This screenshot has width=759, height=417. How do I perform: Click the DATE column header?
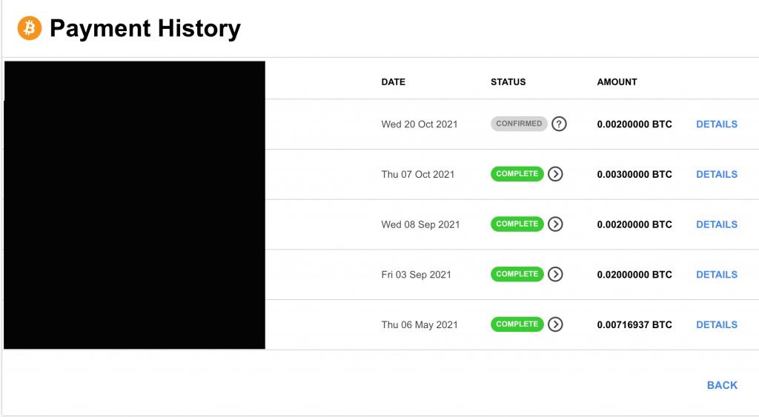coord(393,82)
